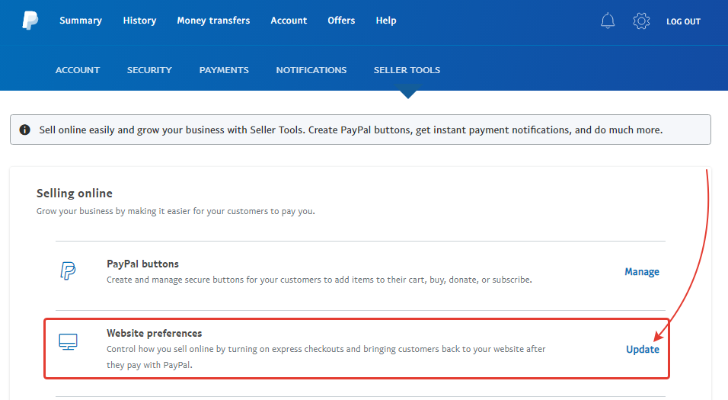Viewport: 728px width, 400px height.
Task: Switch to the SECURITY tab
Action: click(x=149, y=70)
